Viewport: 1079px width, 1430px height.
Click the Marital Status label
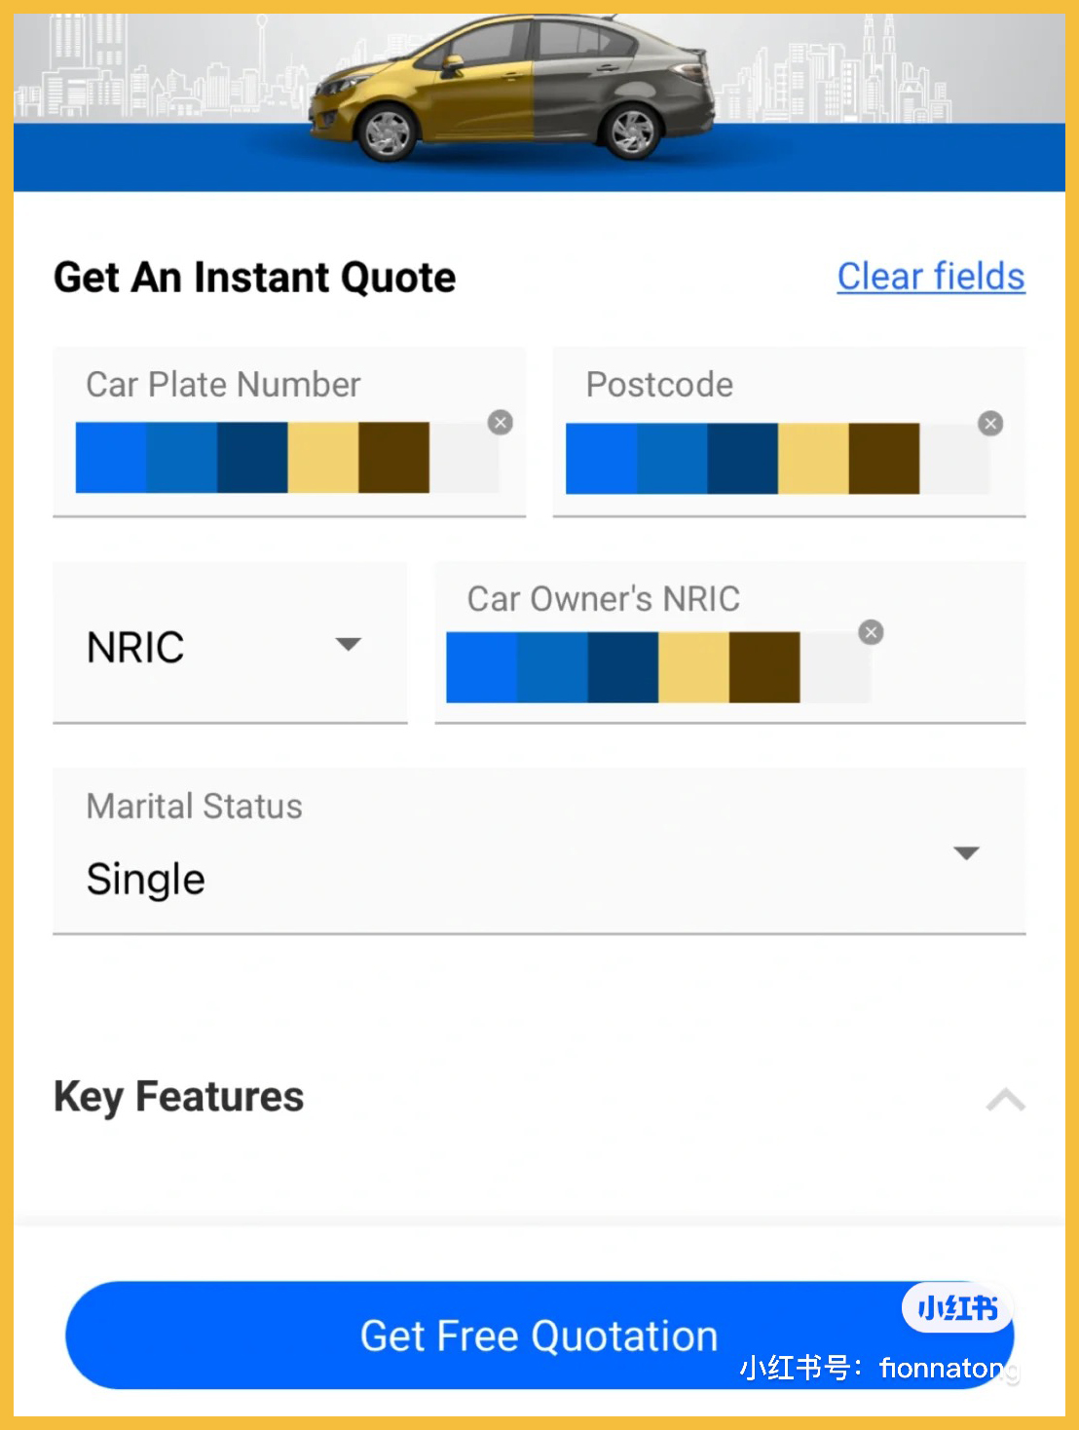pyautogui.click(x=195, y=807)
